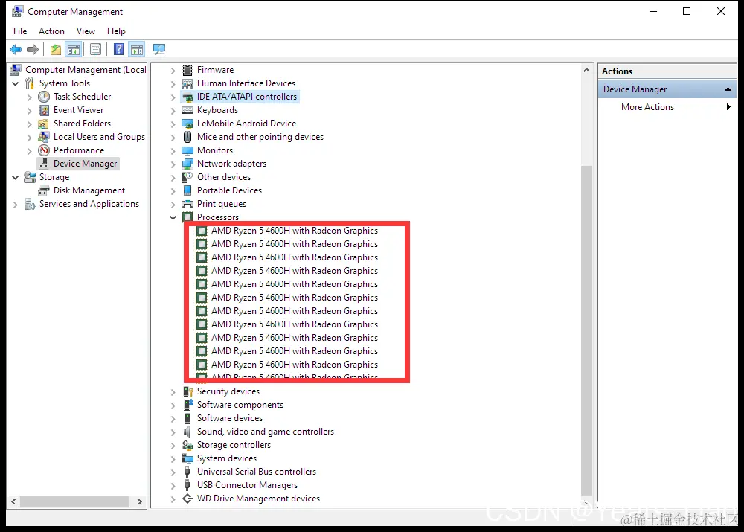The height and width of the screenshot is (532, 744).
Task: Open the Action menu
Action: [51, 31]
